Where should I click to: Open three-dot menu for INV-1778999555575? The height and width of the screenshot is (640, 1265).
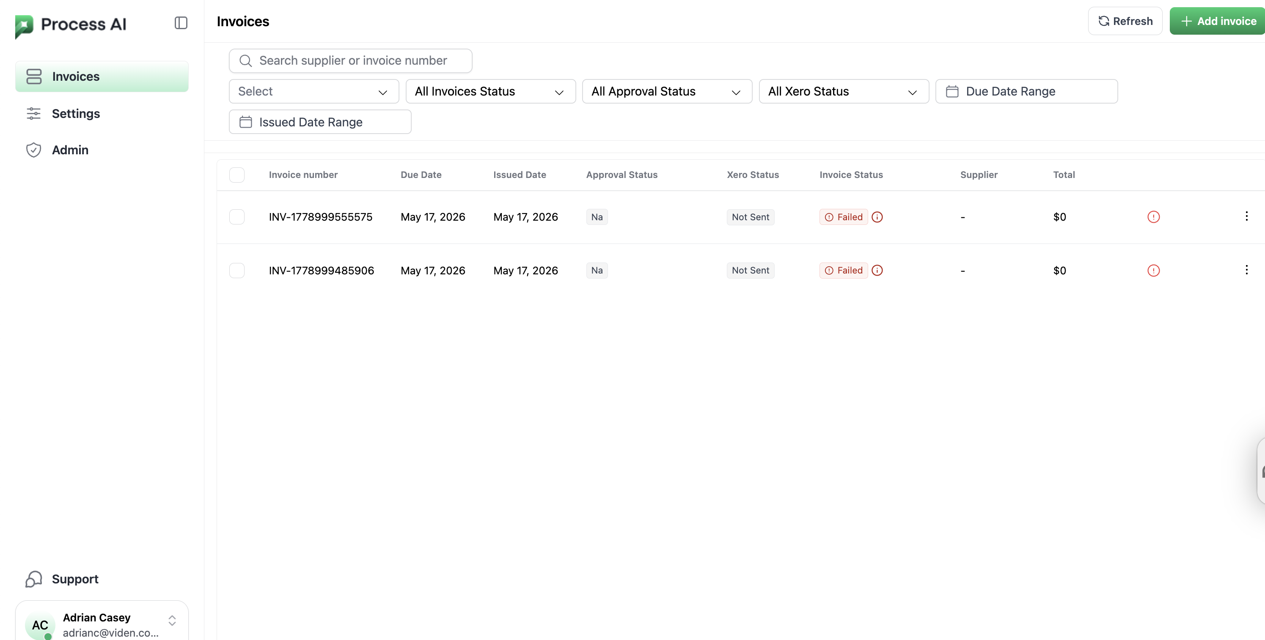(1246, 216)
